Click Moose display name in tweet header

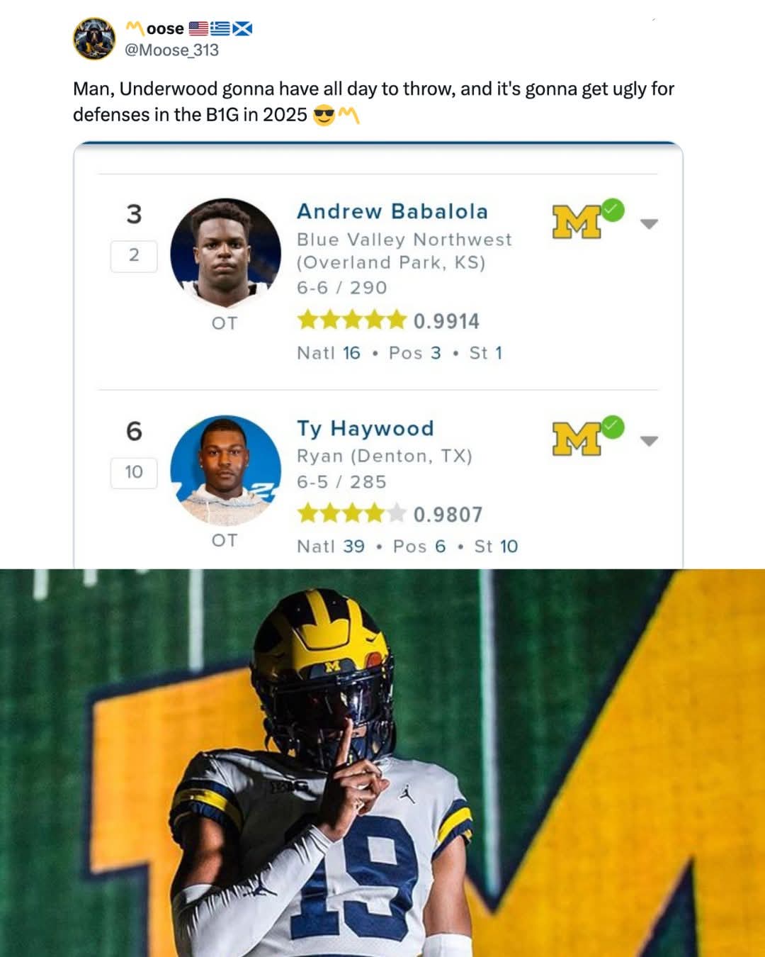pos(165,29)
